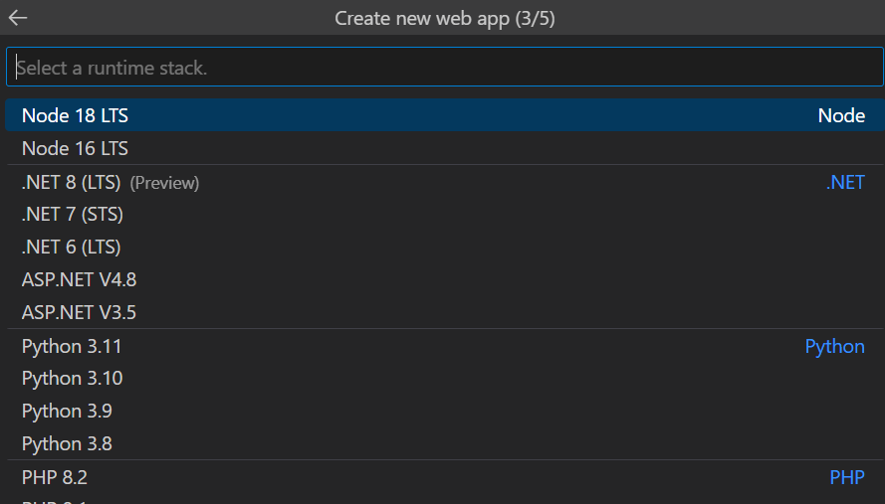885x504 pixels.
Task: Click the Node group label
Action: coord(841,115)
